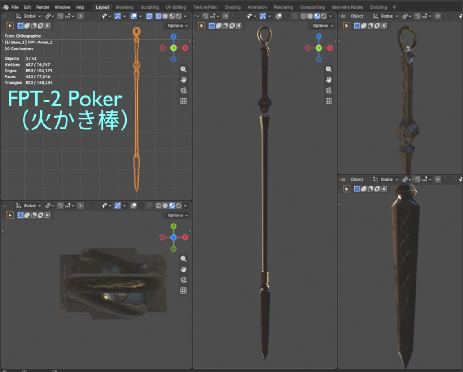Click zoom magnifier icon in the bottom-left viewport
The width and height of the screenshot is (463, 372).
coord(184,258)
